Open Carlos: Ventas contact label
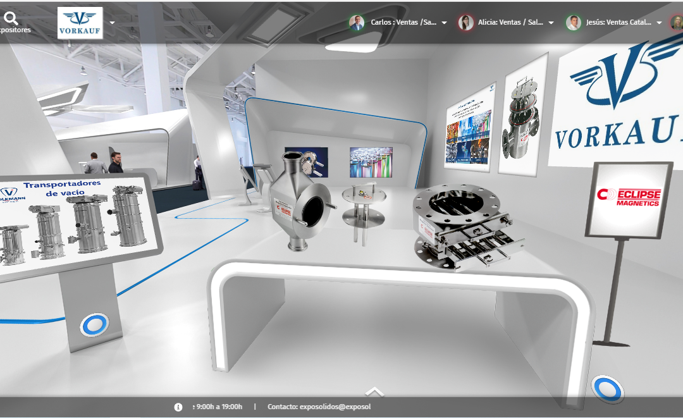This screenshot has width=683, height=418. (403, 22)
